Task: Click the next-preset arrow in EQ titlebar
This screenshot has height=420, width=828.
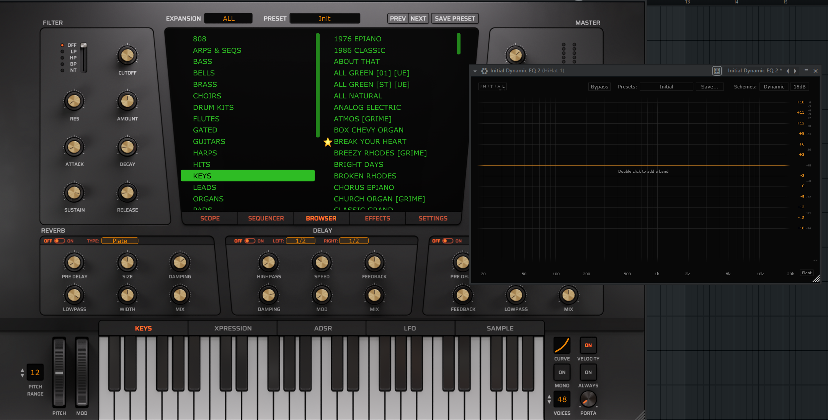Action: (x=795, y=71)
